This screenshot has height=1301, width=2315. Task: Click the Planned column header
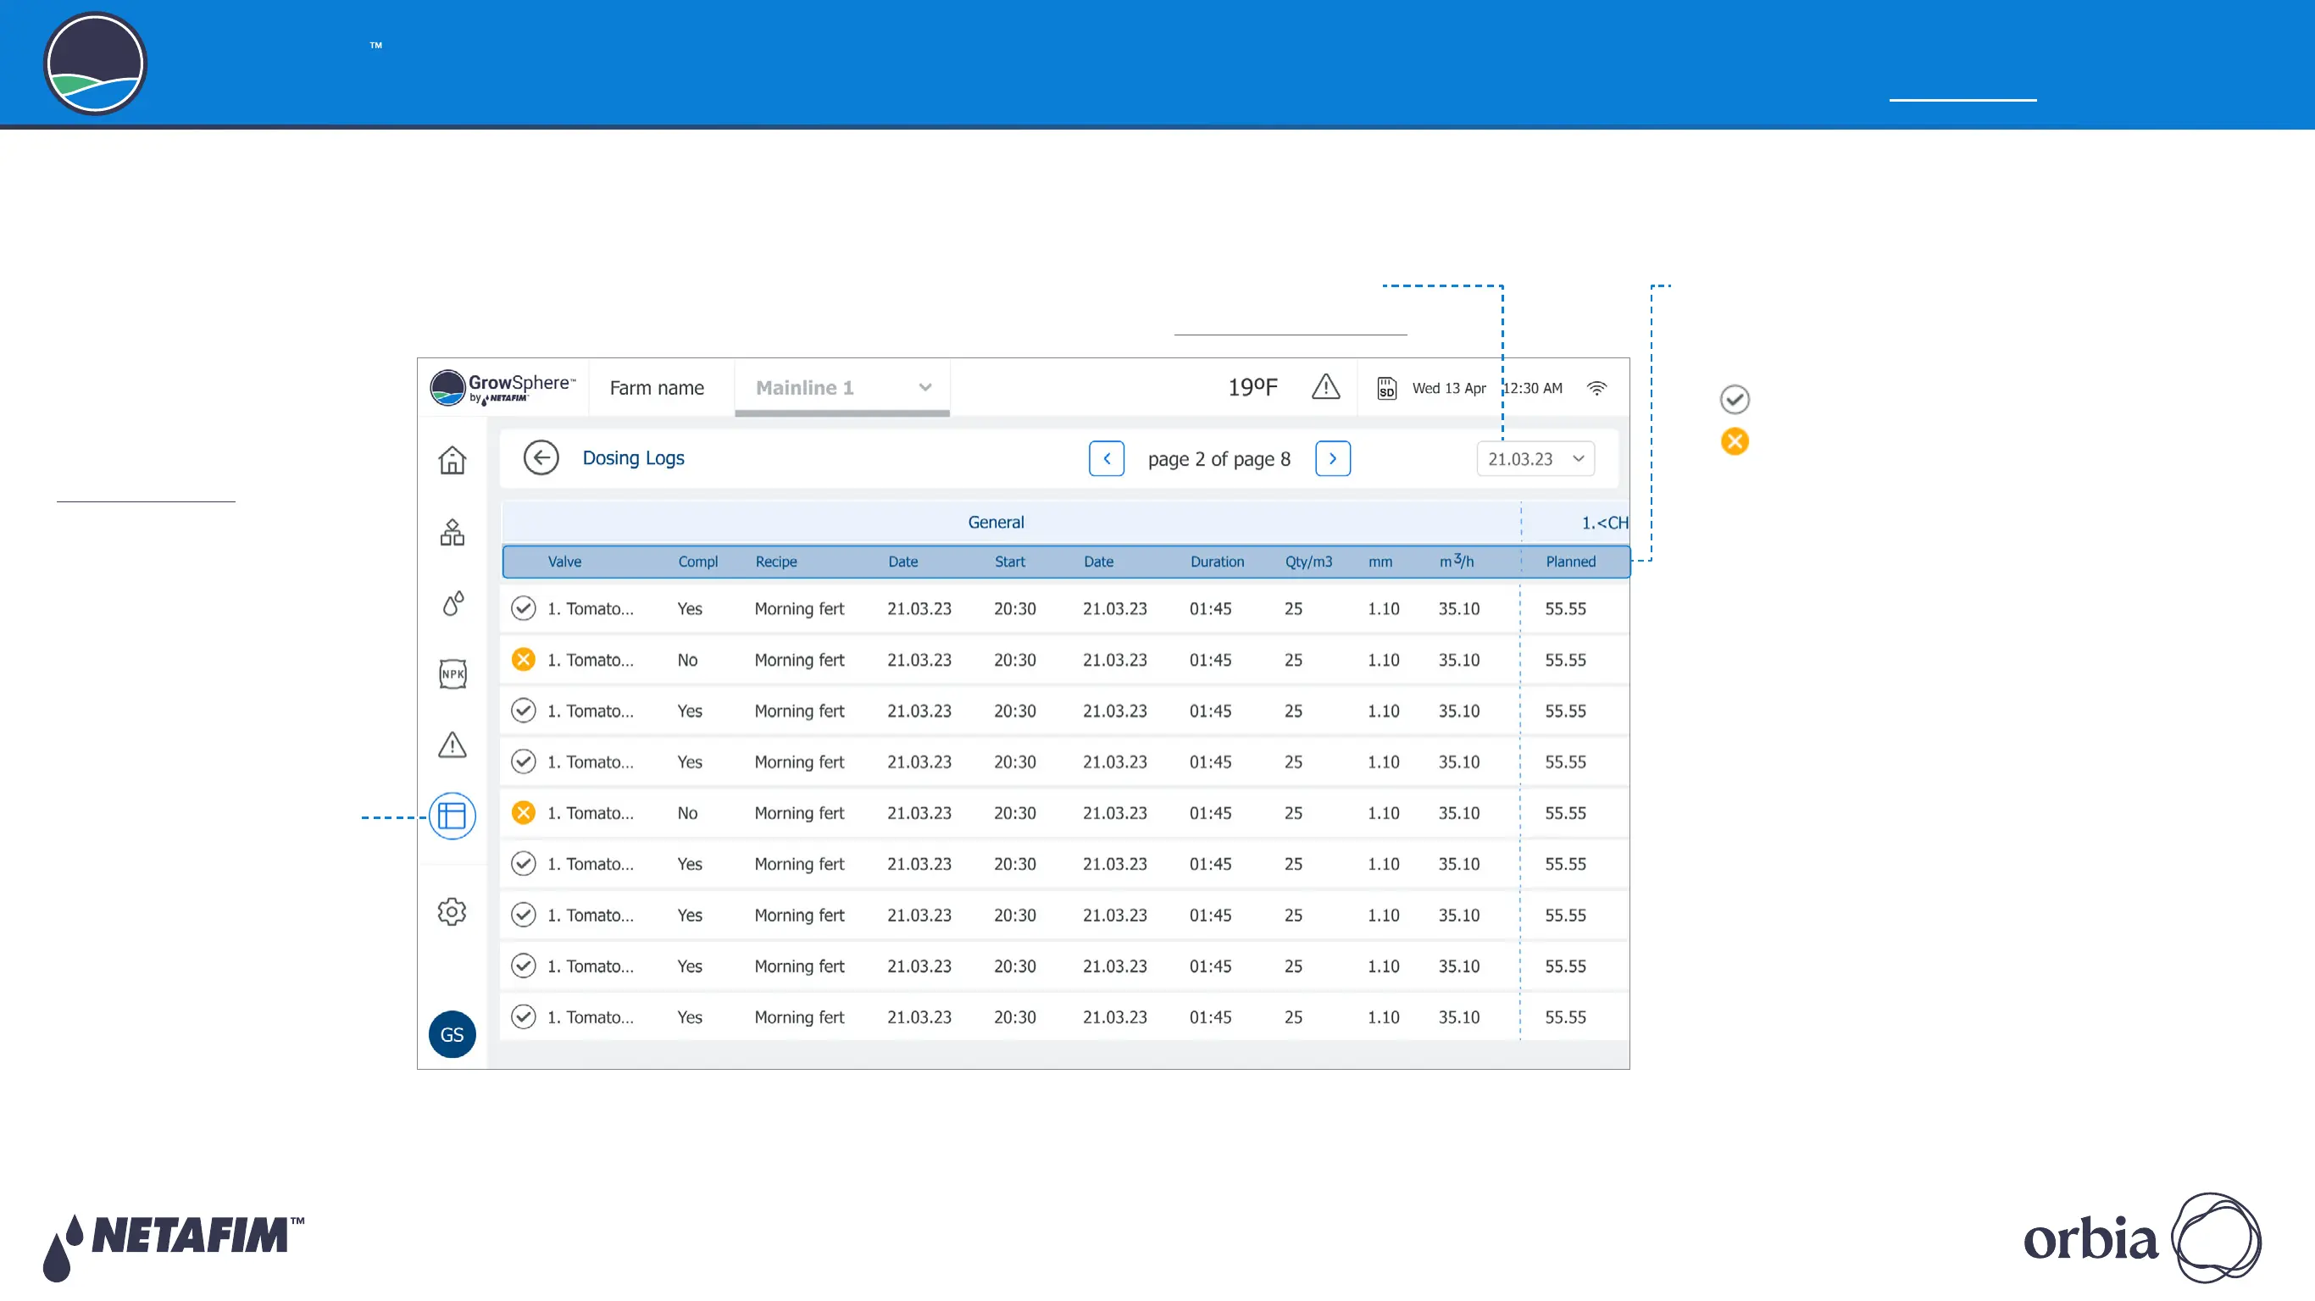[1570, 562]
